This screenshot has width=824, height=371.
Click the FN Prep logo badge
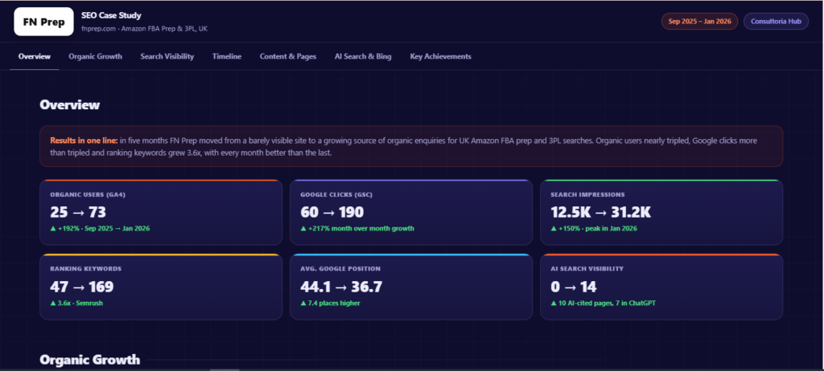pyautogui.click(x=43, y=22)
